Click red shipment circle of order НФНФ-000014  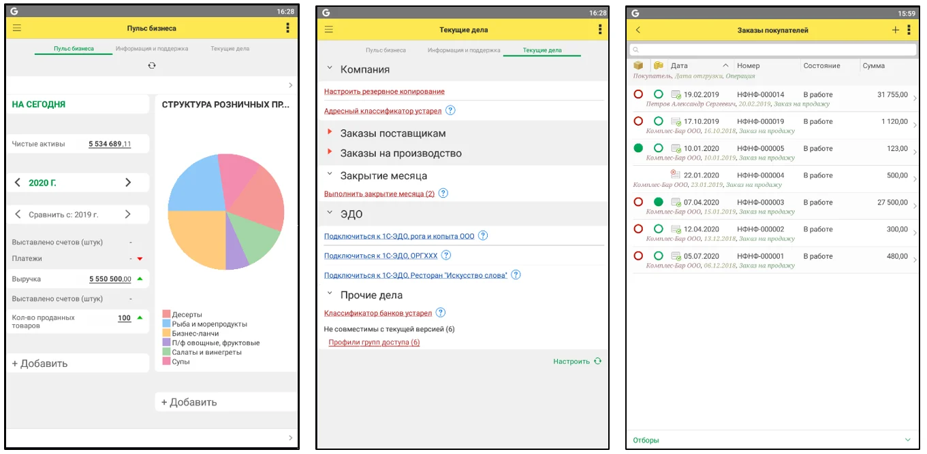[x=638, y=94]
